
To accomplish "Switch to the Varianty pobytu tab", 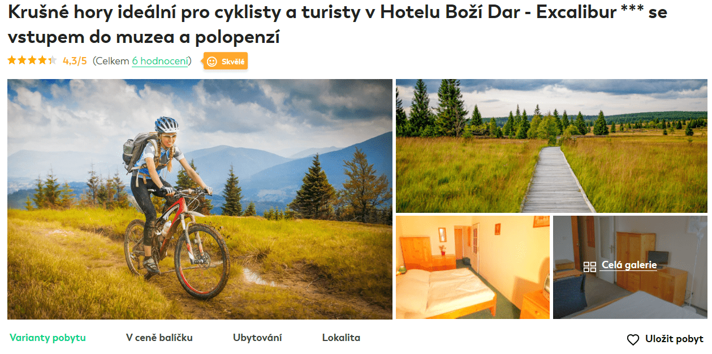I will [x=48, y=338].
